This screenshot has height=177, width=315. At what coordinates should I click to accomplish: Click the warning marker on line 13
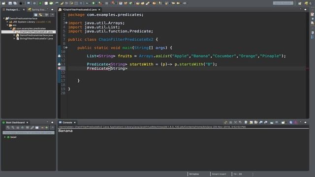tap(59, 64)
